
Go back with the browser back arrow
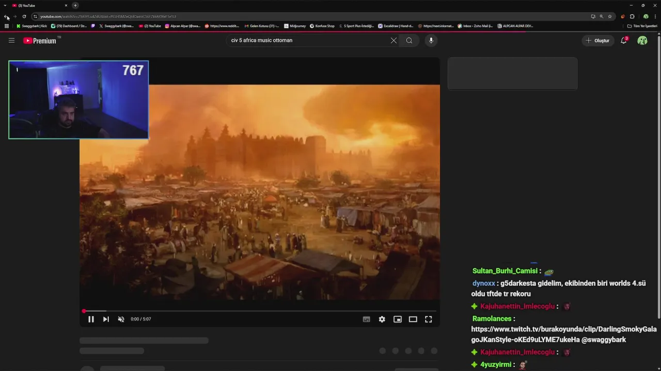6,16
